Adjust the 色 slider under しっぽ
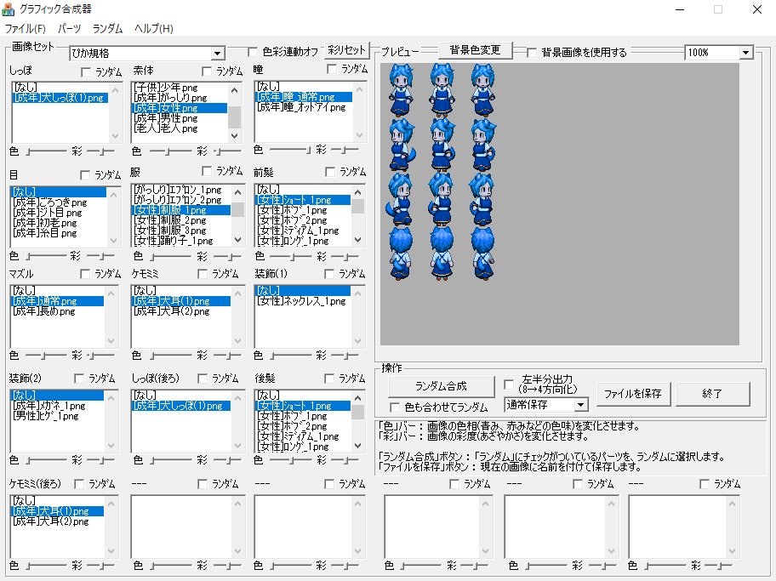The width and height of the screenshot is (776, 581). click(46, 151)
